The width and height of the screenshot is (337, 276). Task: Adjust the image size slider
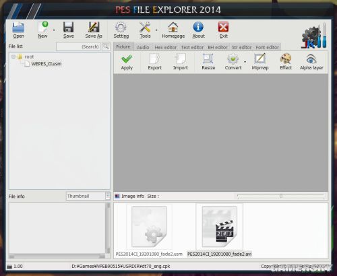click(281, 197)
